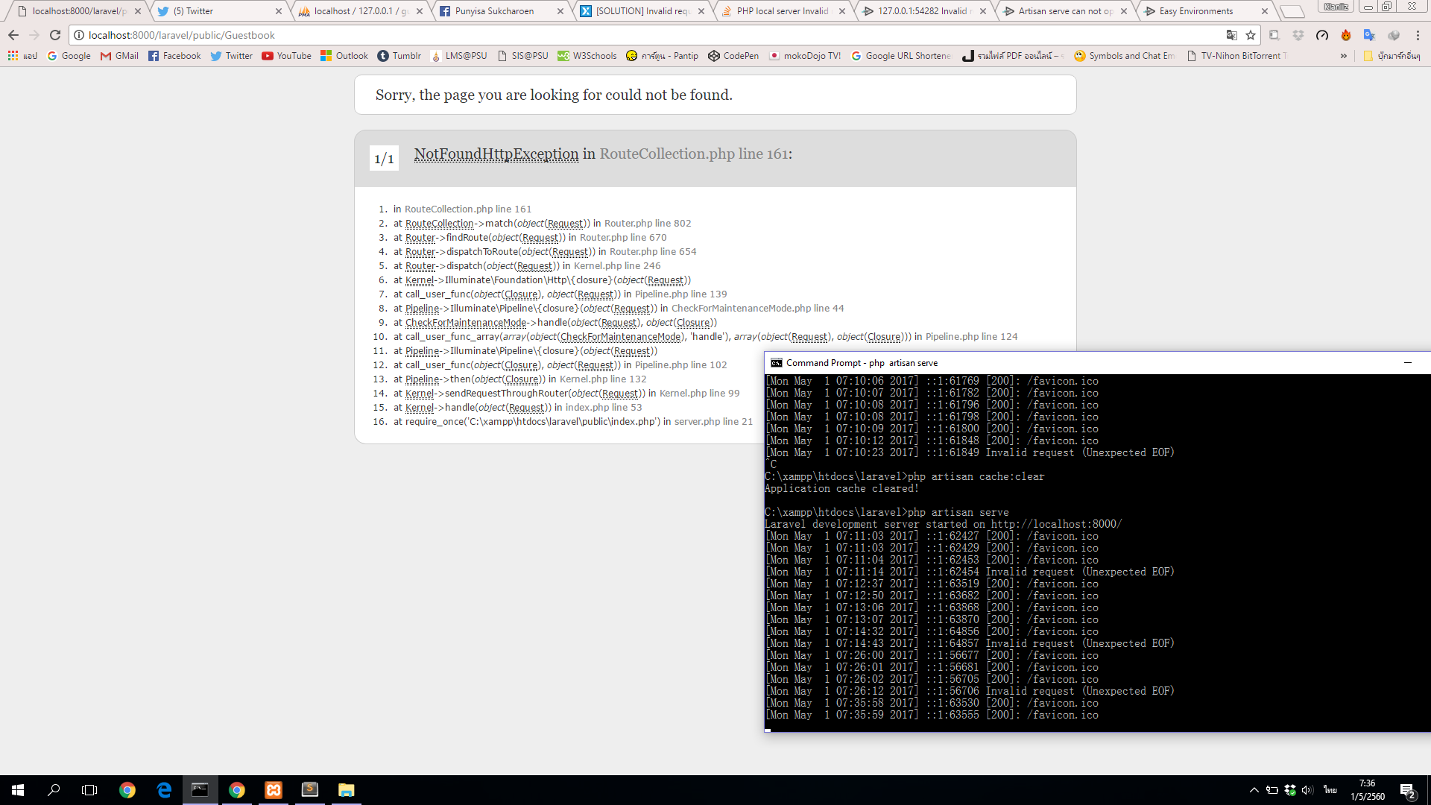Switch to PHP local server Invalid tab

coord(783,11)
